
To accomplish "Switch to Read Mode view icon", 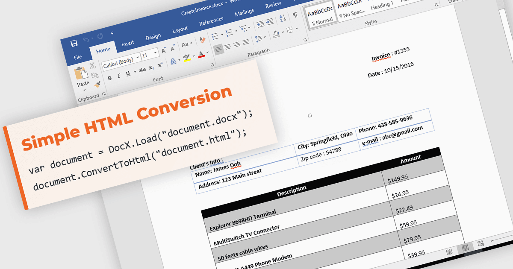I will pos(449,252).
